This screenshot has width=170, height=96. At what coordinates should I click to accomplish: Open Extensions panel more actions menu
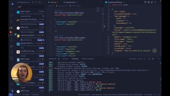(x=43, y=2)
